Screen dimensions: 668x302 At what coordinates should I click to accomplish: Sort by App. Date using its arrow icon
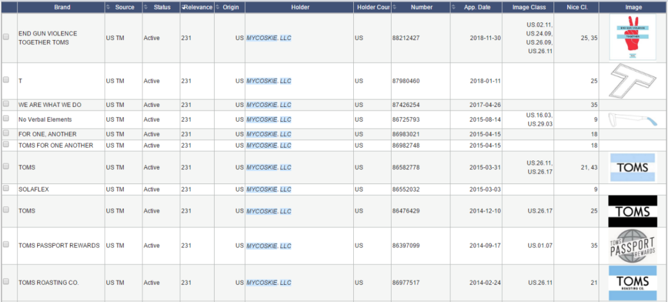pyautogui.click(x=454, y=7)
